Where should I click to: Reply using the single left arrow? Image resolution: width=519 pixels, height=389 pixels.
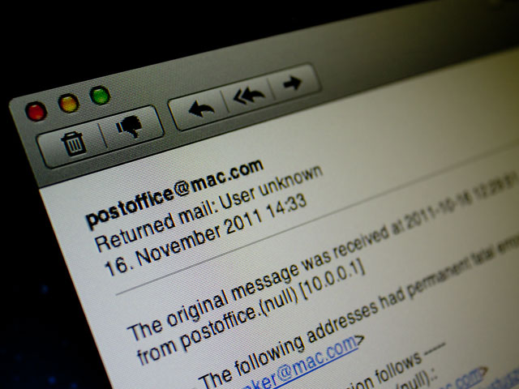[x=199, y=109]
